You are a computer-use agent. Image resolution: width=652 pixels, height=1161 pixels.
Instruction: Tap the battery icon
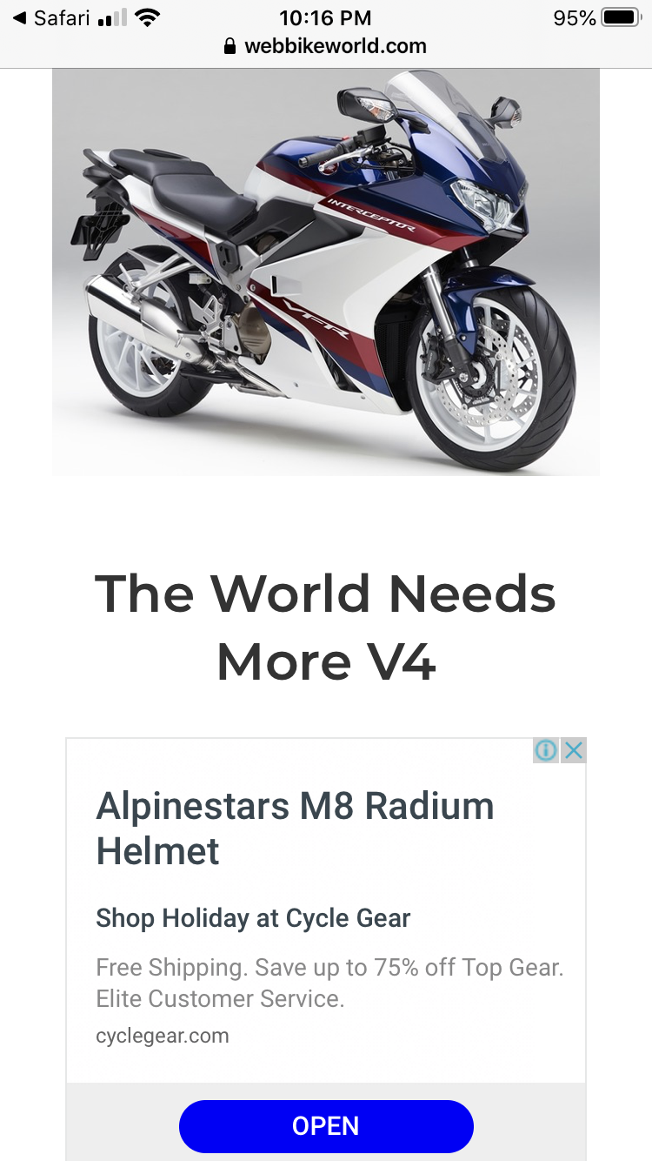621,17
